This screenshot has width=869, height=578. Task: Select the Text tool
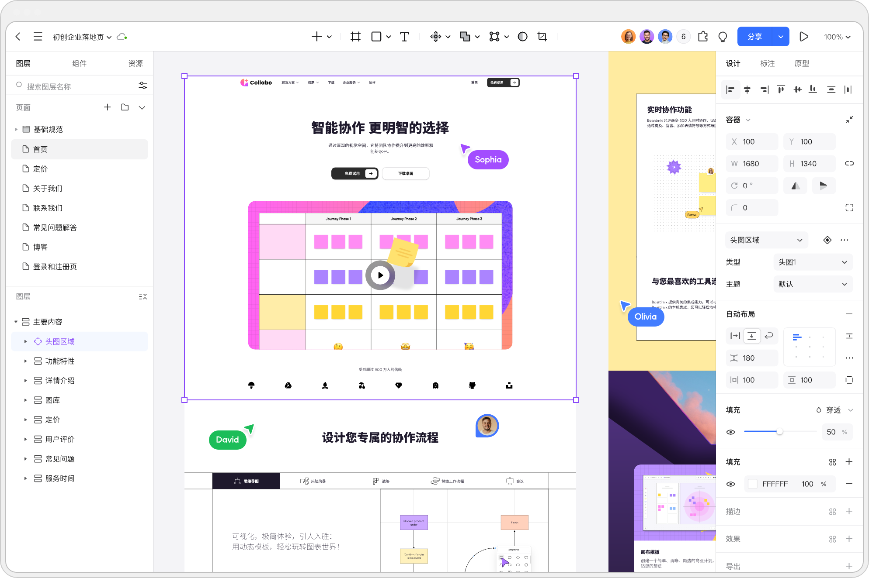coord(404,37)
